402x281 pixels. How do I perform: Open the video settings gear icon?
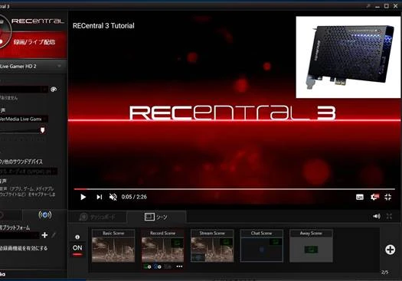coord(374,197)
